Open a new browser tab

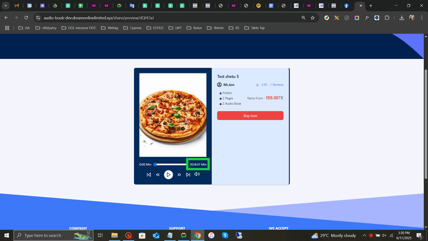[x=371, y=6]
